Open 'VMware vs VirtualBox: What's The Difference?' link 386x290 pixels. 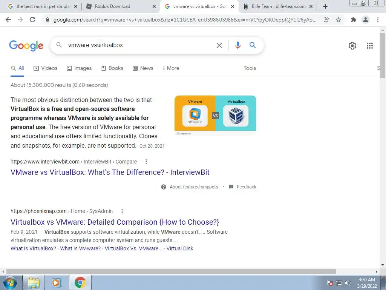(110, 172)
